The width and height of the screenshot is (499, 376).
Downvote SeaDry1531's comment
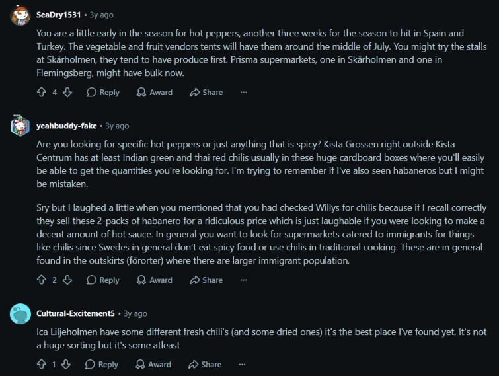pos(67,93)
